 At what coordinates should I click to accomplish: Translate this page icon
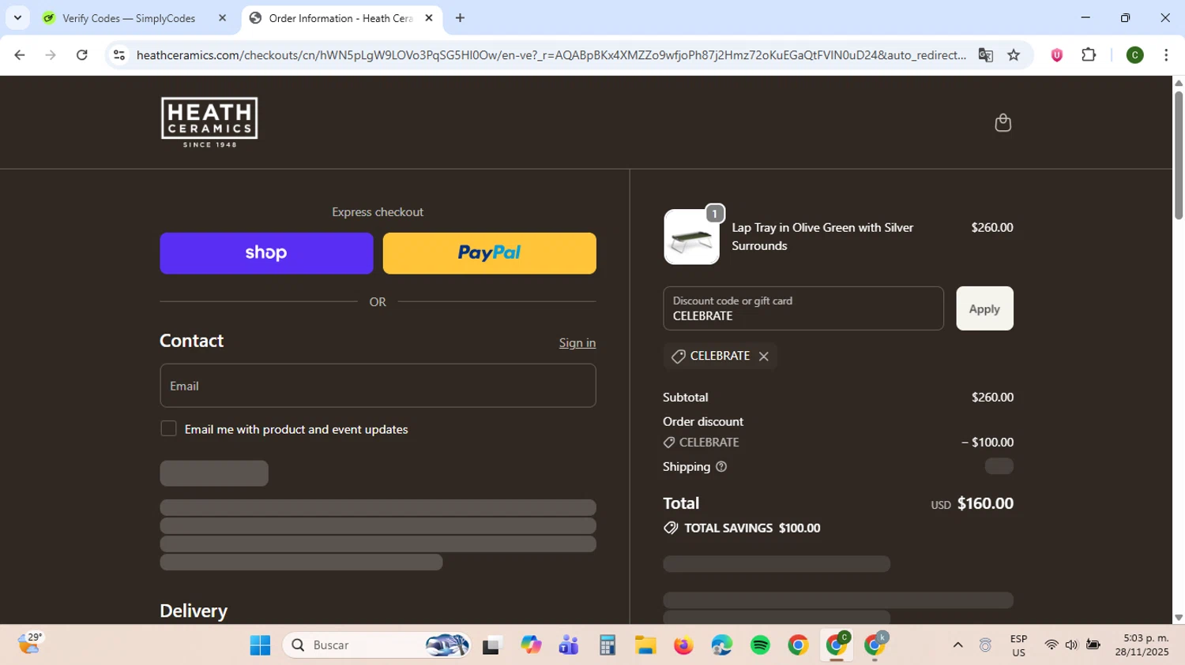click(x=985, y=55)
